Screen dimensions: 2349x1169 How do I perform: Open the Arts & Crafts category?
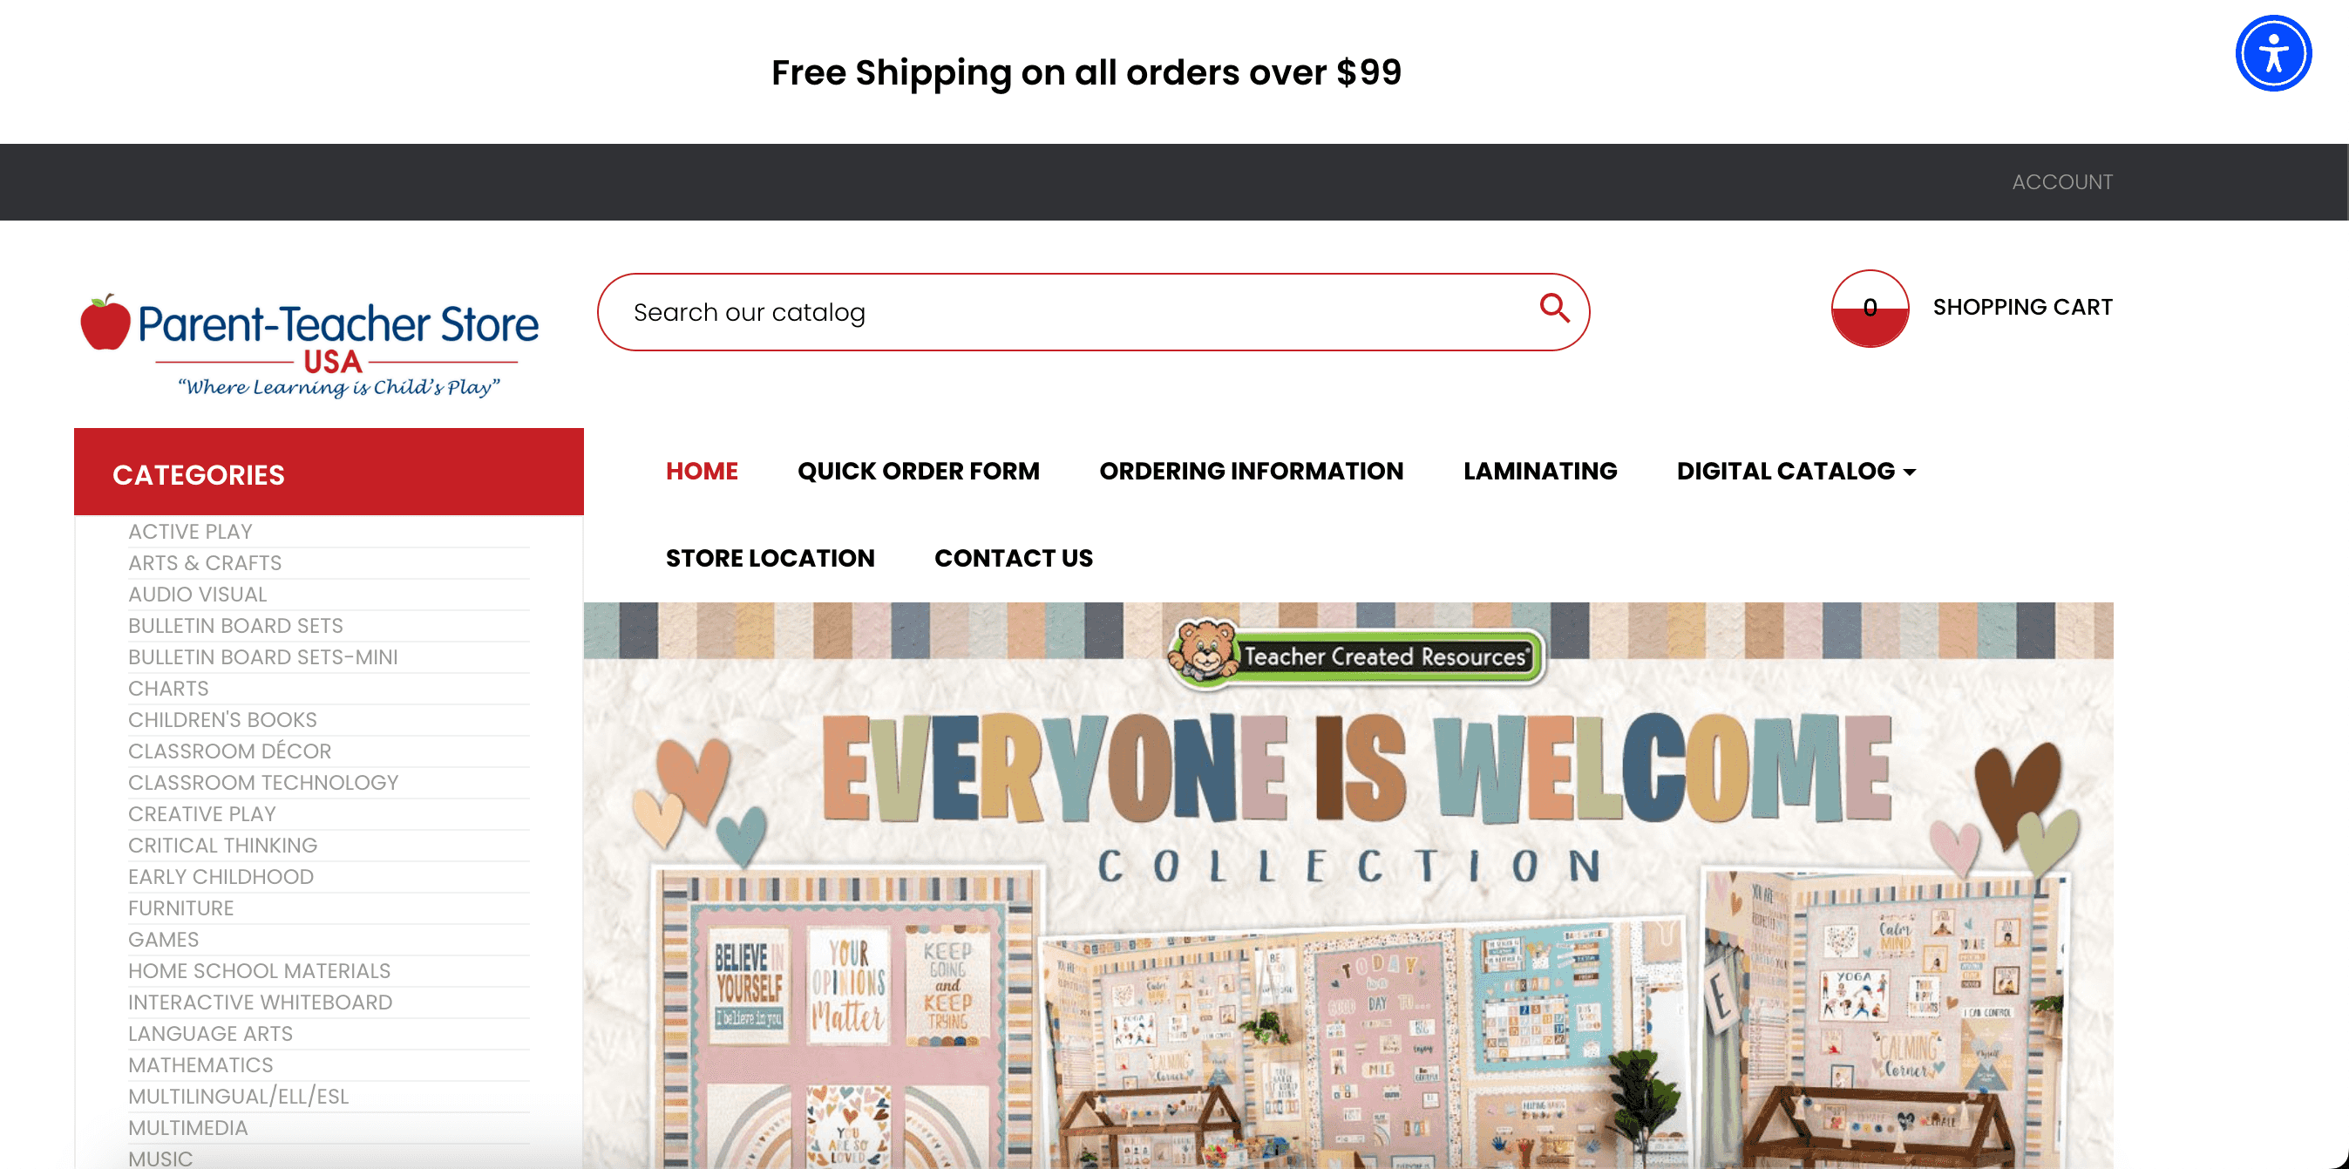204,562
